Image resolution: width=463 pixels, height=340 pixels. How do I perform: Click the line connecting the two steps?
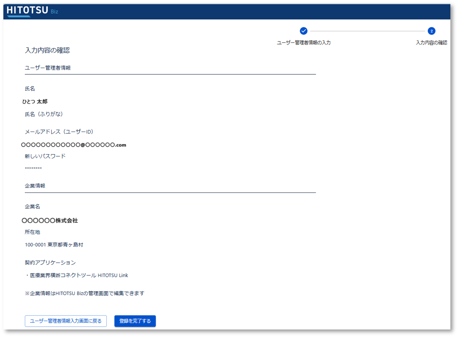(x=368, y=31)
